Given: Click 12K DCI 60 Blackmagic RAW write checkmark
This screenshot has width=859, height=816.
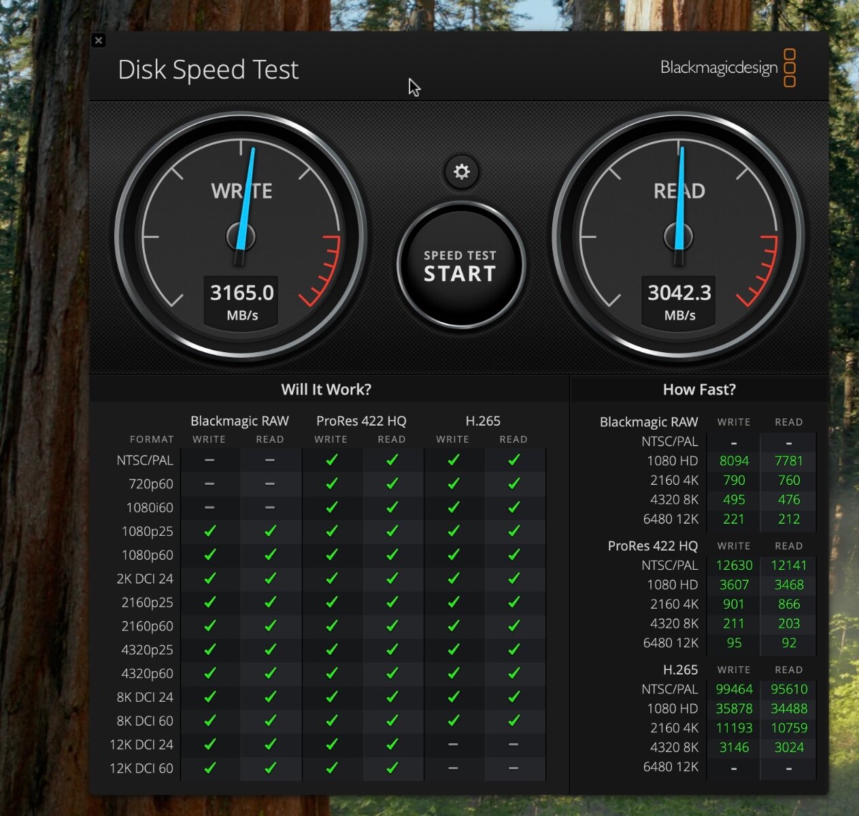Looking at the screenshot, I should (209, 768).
